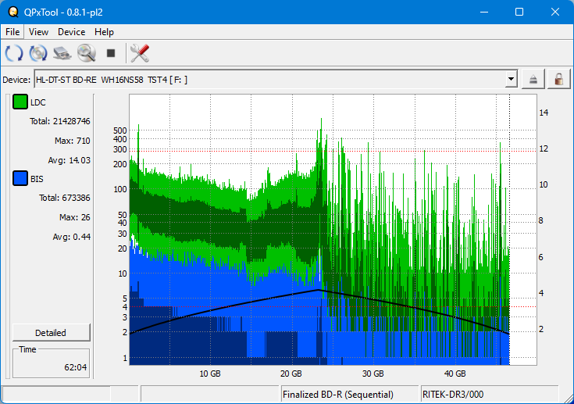Eject the disc tray using the eject icon
Image resolution: width=574 pixels, height=404 pixels.
click(x=533, y=79)
